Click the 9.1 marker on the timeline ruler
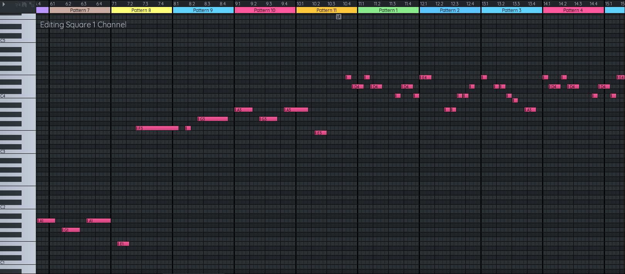Image resolution: width=625 pixels, height=274 pixels. (x=238, y=4)
